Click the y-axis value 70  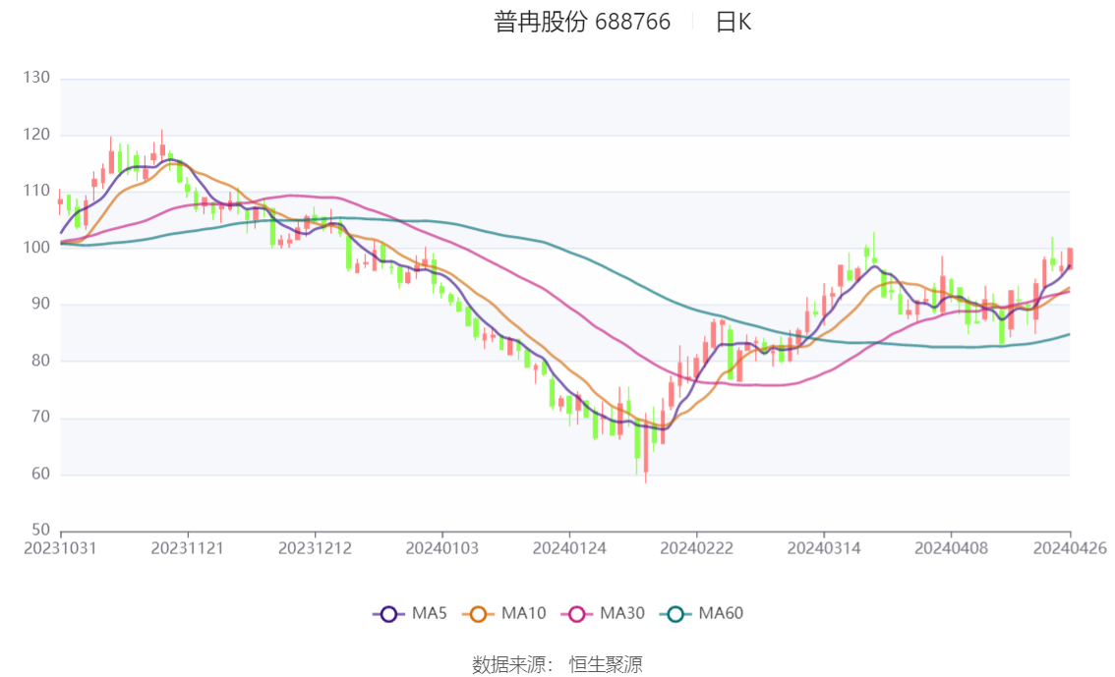pos(40,417)
